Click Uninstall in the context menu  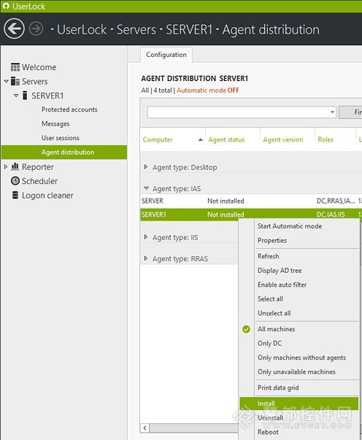point(270,418)
